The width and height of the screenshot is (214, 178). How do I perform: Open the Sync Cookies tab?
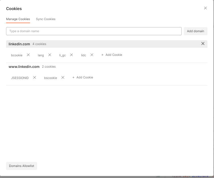(46, 19)
